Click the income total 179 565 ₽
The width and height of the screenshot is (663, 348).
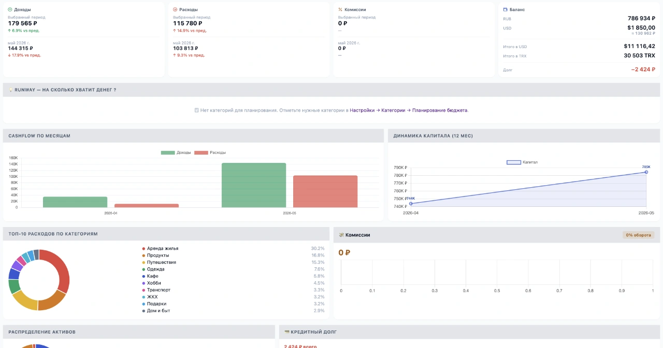pos(22,23)
